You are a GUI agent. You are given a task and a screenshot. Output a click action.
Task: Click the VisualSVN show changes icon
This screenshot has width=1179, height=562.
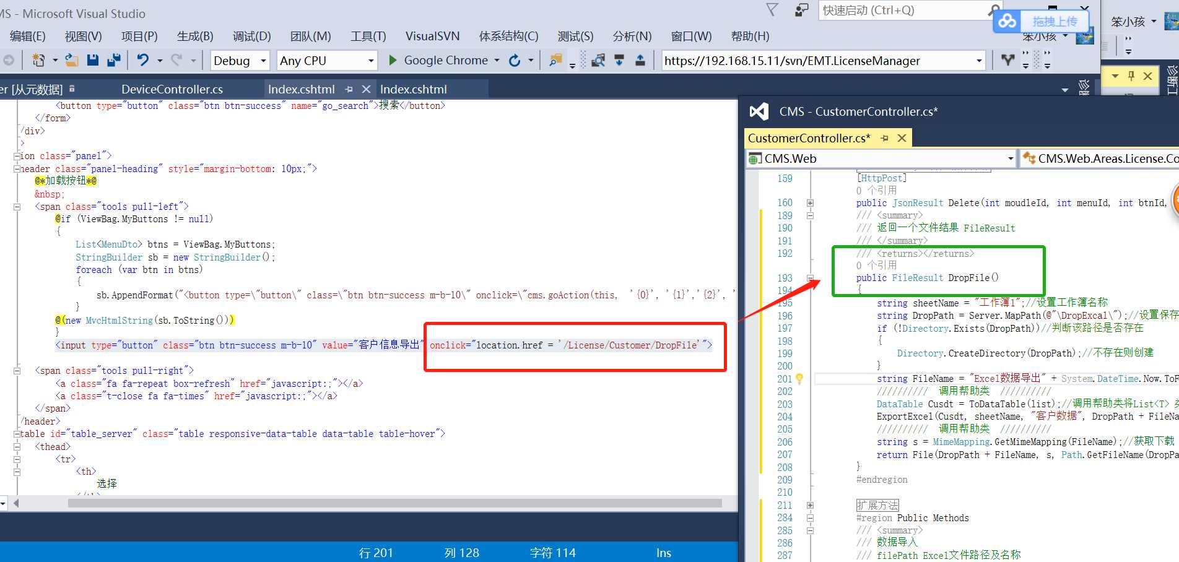tap(598, 60)
